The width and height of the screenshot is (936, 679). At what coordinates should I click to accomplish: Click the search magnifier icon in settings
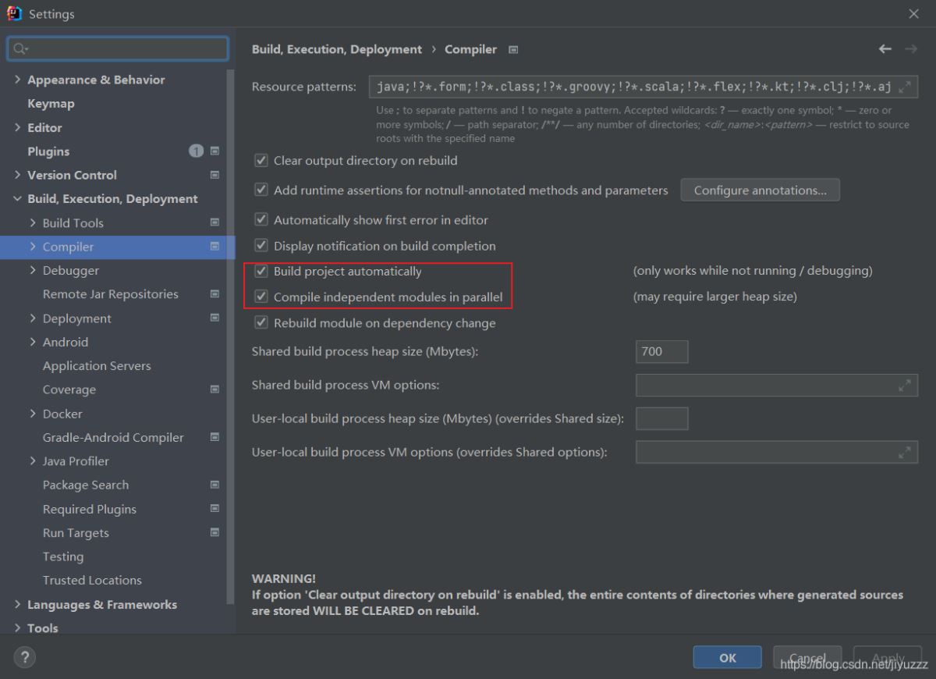19,49
